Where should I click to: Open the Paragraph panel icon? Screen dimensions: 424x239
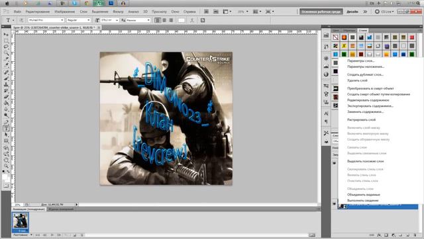click(326, 121)
